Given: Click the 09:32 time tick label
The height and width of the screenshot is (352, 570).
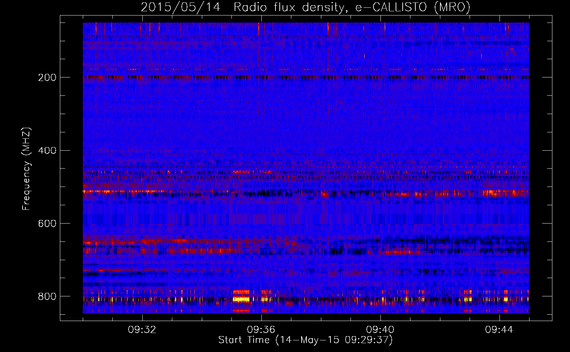Looking at the screenshot, I should point(142,329).
